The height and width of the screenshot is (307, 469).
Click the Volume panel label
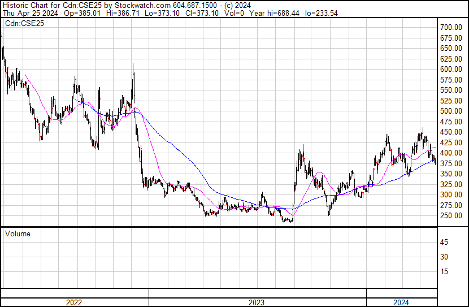[18, 234]
